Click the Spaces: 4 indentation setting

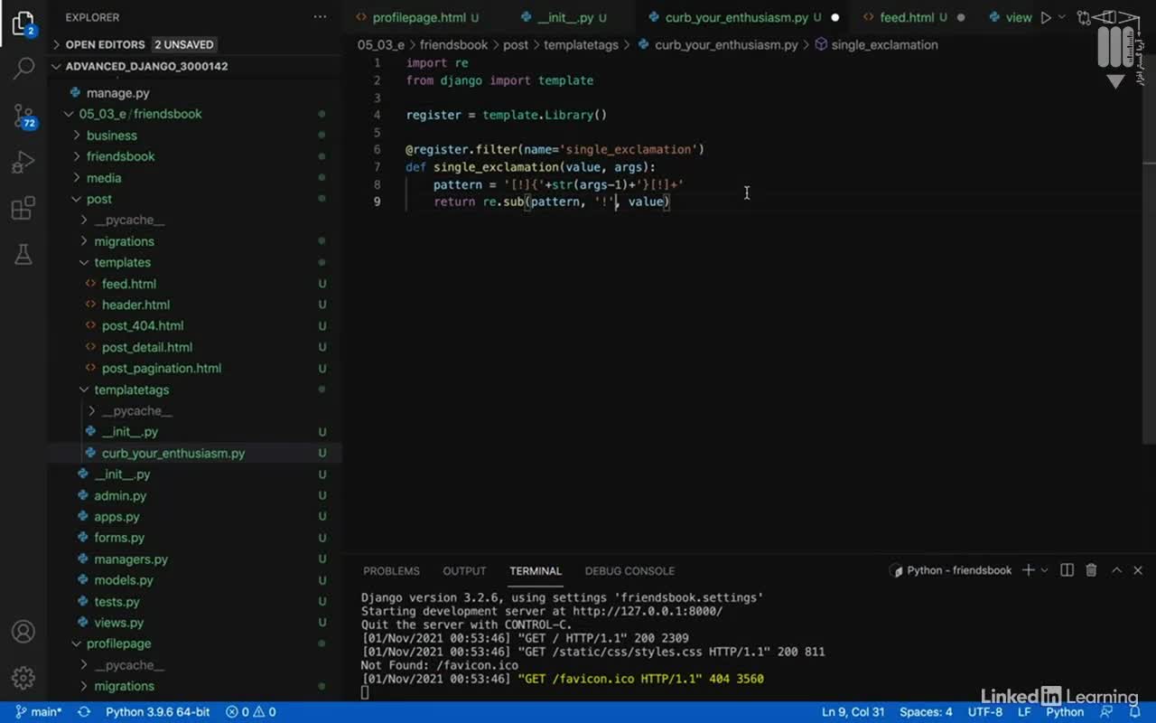tap(926, 712)
